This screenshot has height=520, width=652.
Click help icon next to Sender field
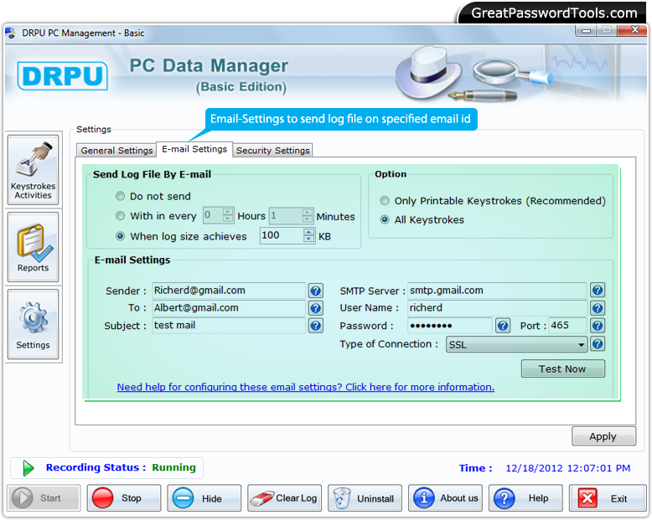[316, 291]
